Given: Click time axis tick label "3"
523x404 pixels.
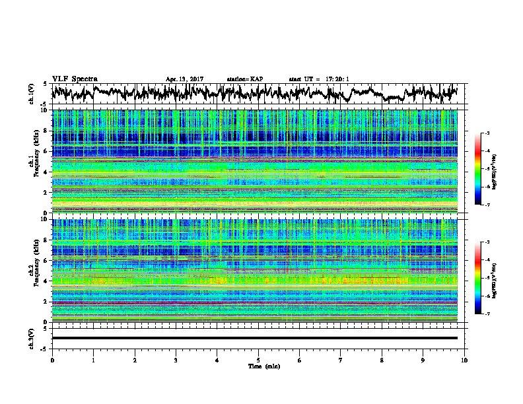Looking at the screenshot, I should pyautogui.click(x=176, y=360).
